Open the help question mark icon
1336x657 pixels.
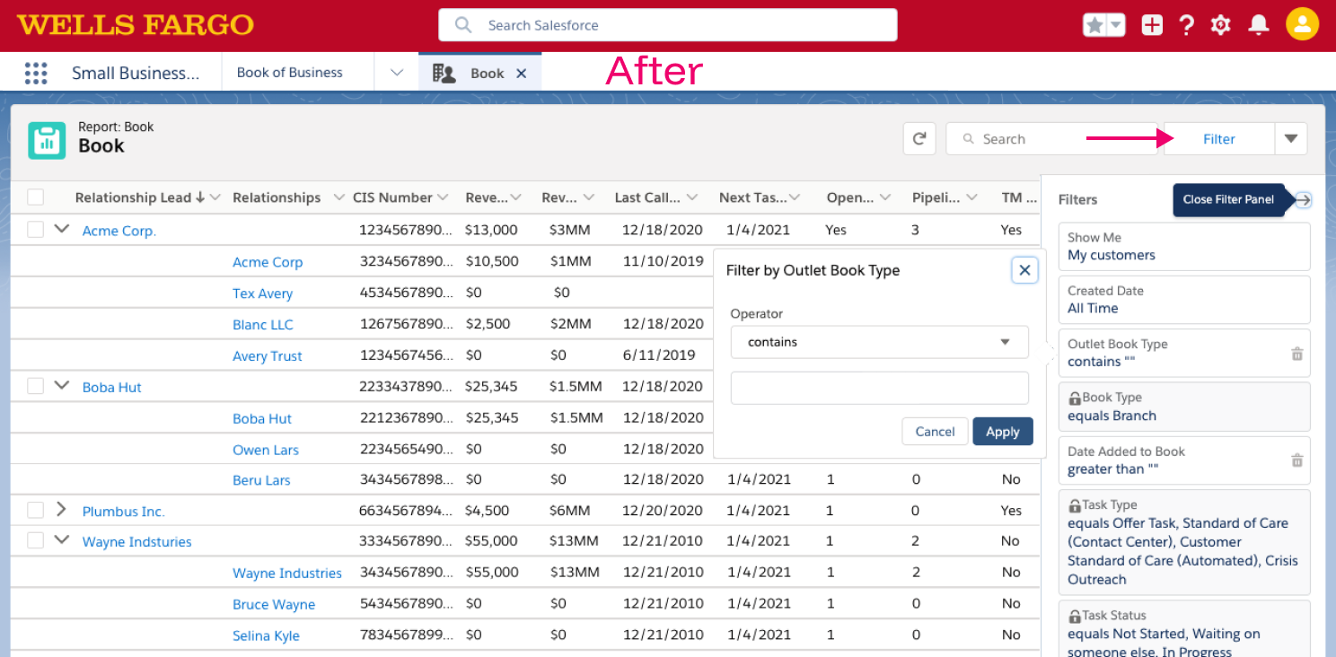click(x=1186, y=25)
